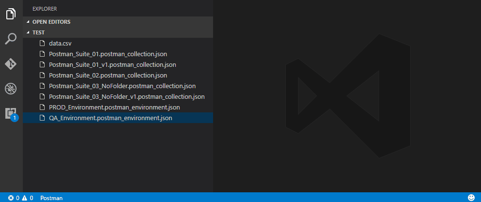This screenshot has height=202, width=481.
Task: Open the Source Control (Git) view
Action: click(x=11, y=64)
